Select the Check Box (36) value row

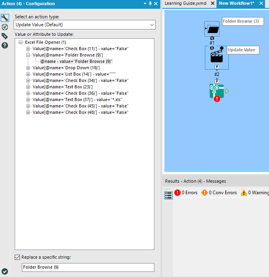pos(80,93)
